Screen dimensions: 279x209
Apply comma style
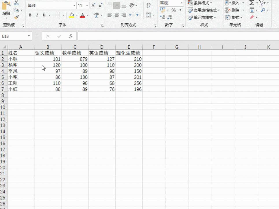(180, 10)
